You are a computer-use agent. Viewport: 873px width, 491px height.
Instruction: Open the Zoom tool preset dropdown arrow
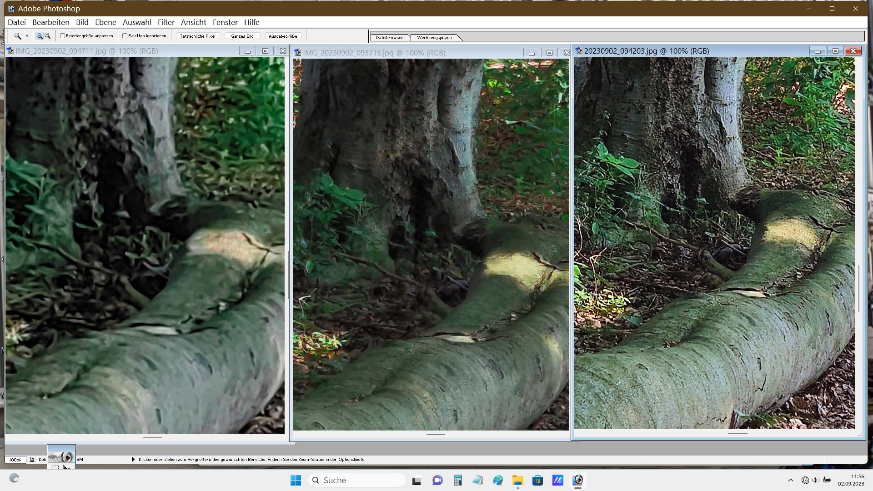click(x=27, y=36)
